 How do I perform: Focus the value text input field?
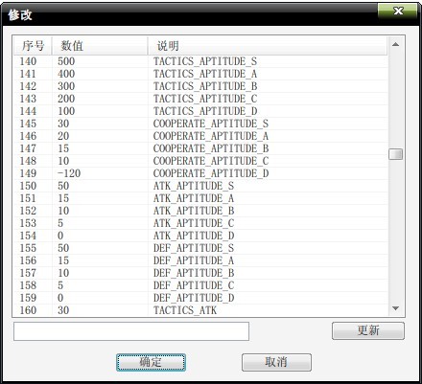tap(131, 331)
